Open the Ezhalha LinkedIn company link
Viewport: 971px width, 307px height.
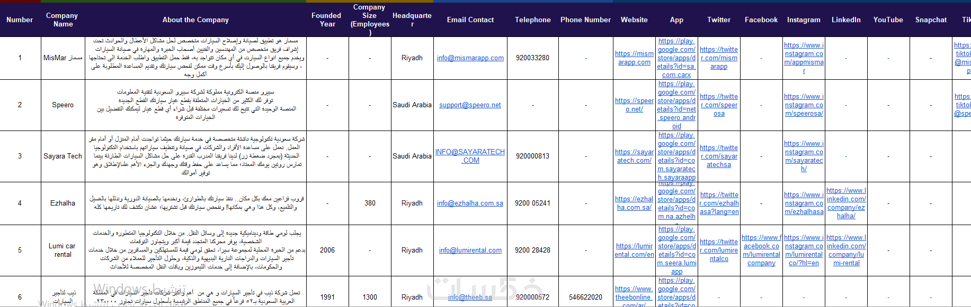846,203
